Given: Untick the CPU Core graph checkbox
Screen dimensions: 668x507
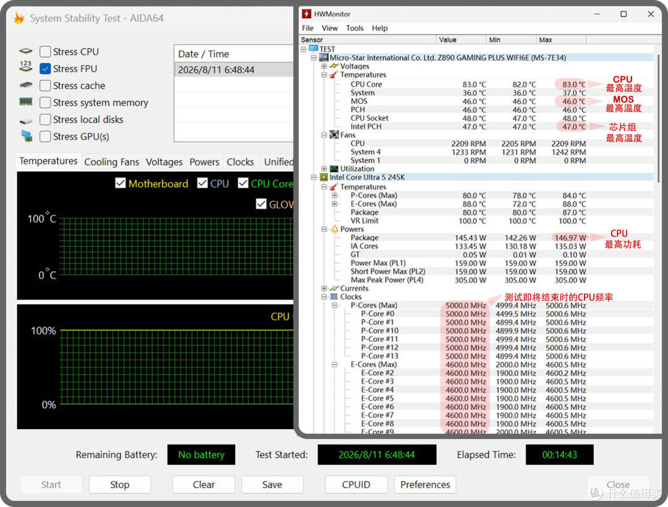Looking at the screenshot, I should [243, 183].
